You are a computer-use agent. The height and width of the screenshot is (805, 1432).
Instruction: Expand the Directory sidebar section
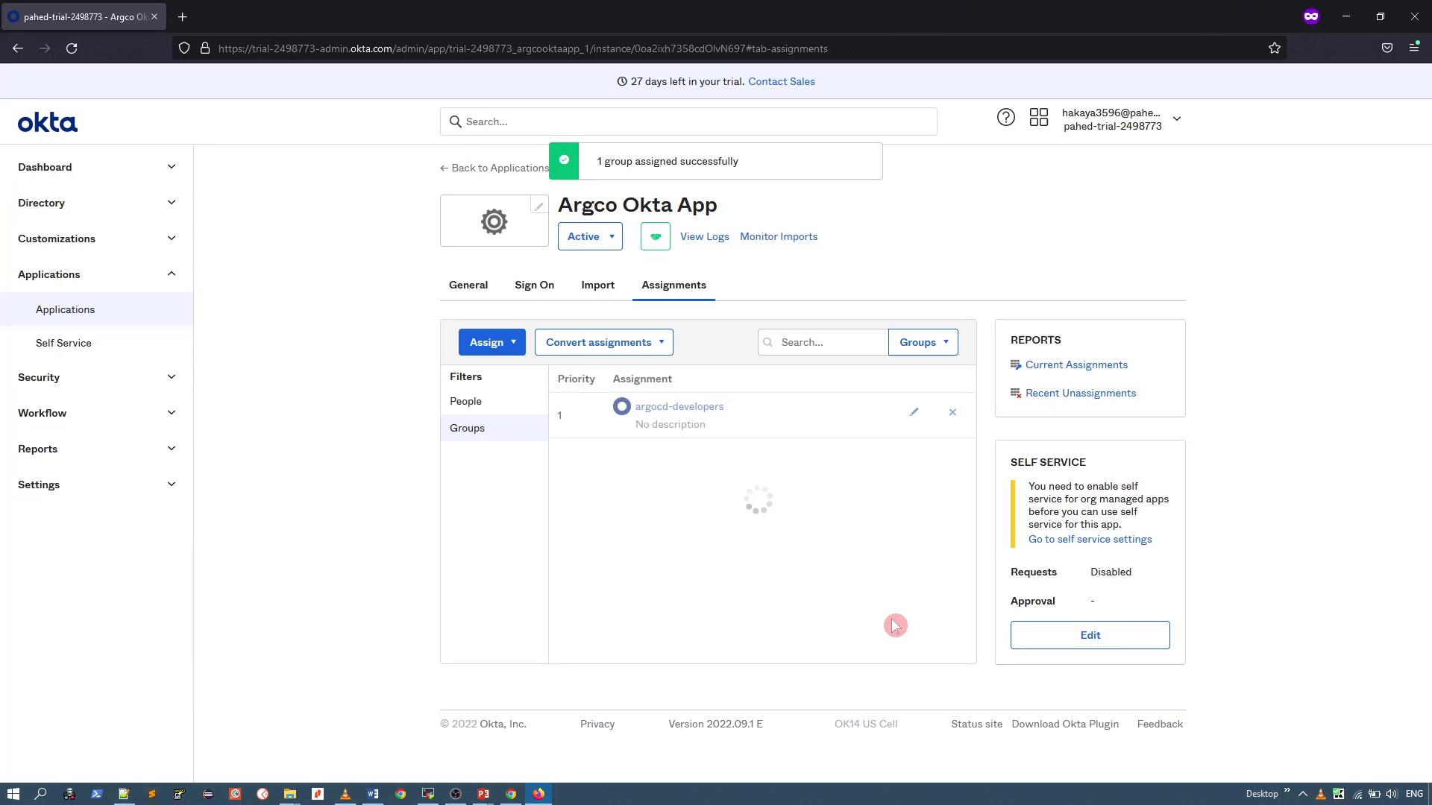click(x=97, y=203)
